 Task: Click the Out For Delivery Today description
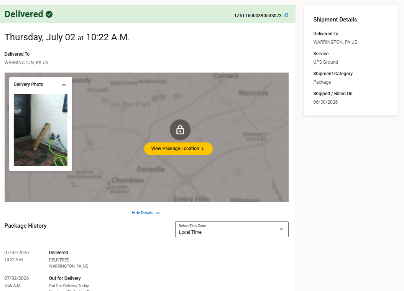point(69,286)
